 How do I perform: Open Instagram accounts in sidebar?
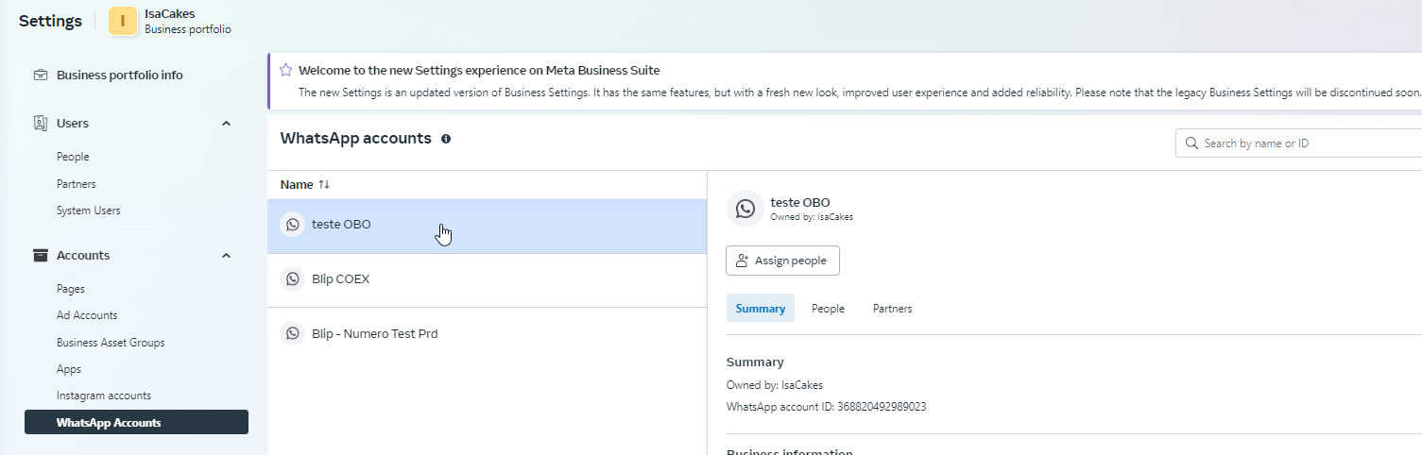point(104,396)
